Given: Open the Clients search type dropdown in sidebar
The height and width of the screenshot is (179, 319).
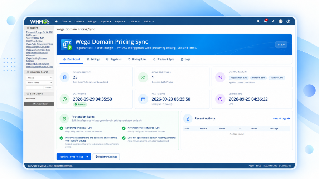Looking at the screenshot, I should click(39, 78).
